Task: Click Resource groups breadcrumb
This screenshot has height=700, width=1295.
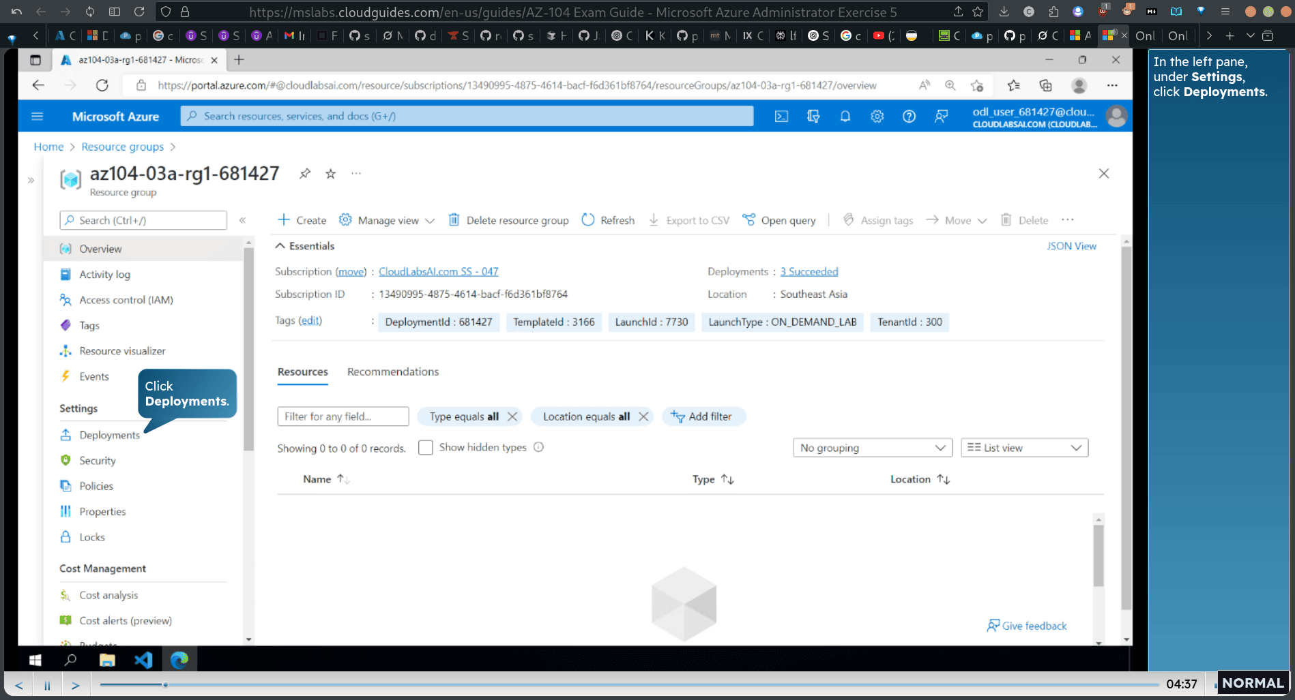Action: pos(123,147)
